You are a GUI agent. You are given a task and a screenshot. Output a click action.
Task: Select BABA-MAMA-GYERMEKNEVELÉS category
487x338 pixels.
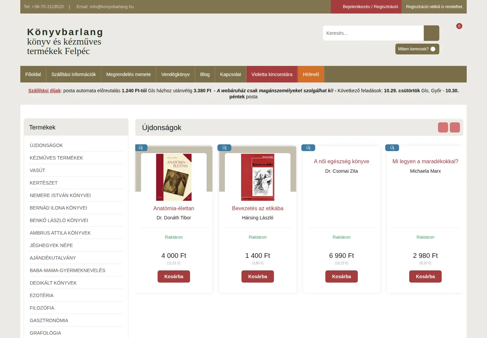point(76,270)
